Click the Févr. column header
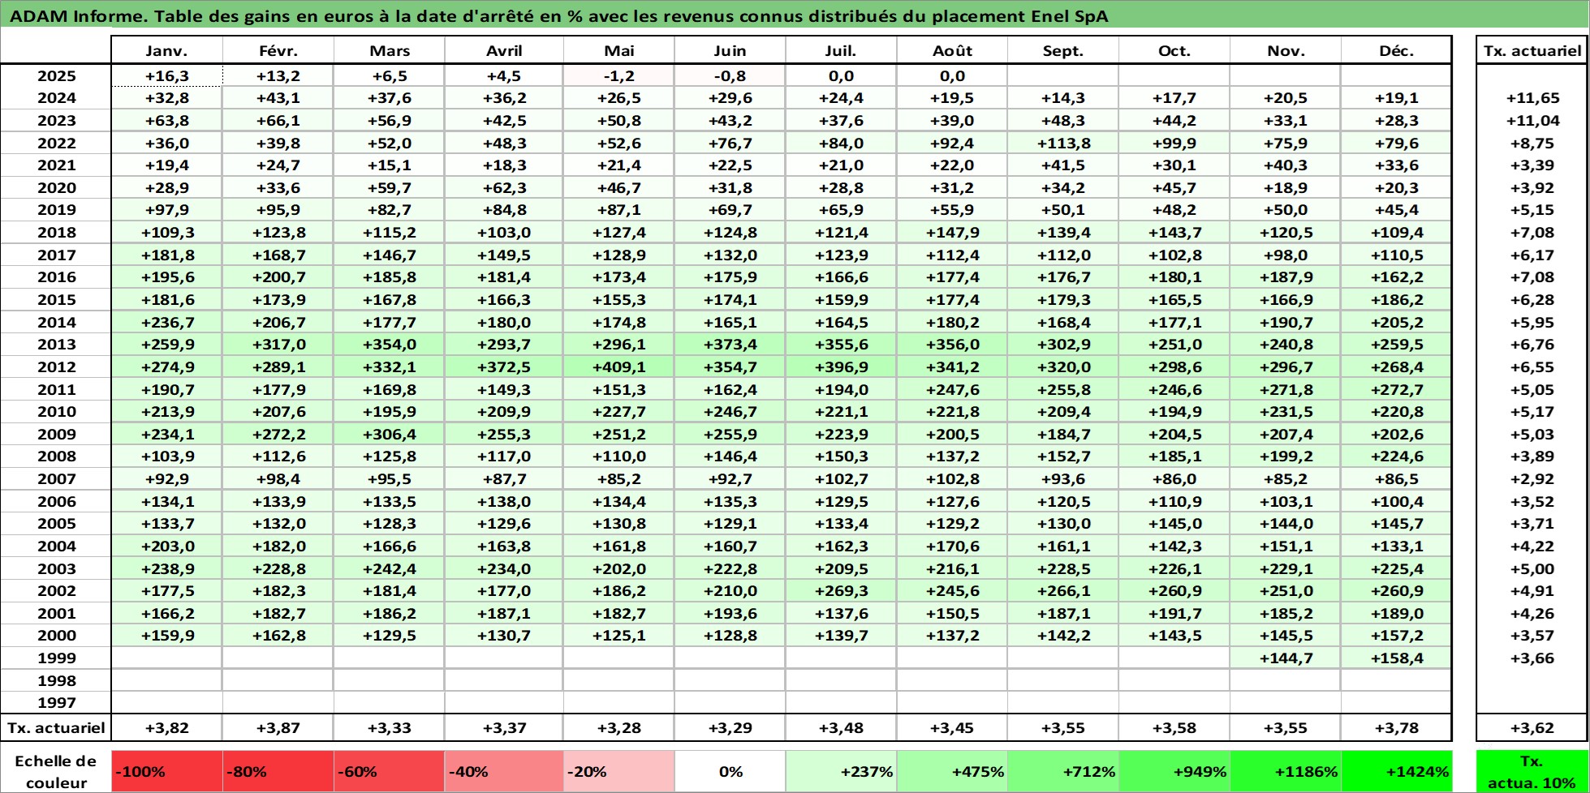Viewport: 1590px width, 793px height. point(278,50)
